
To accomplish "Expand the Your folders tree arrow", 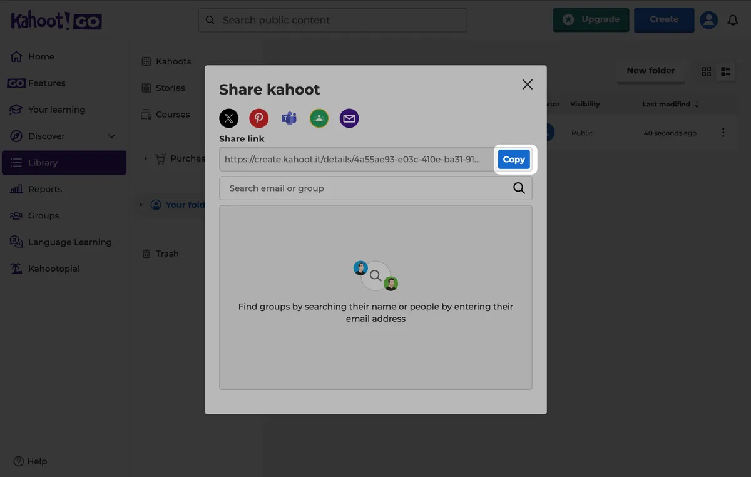I will pyautogui.click(x=141, y=205).
